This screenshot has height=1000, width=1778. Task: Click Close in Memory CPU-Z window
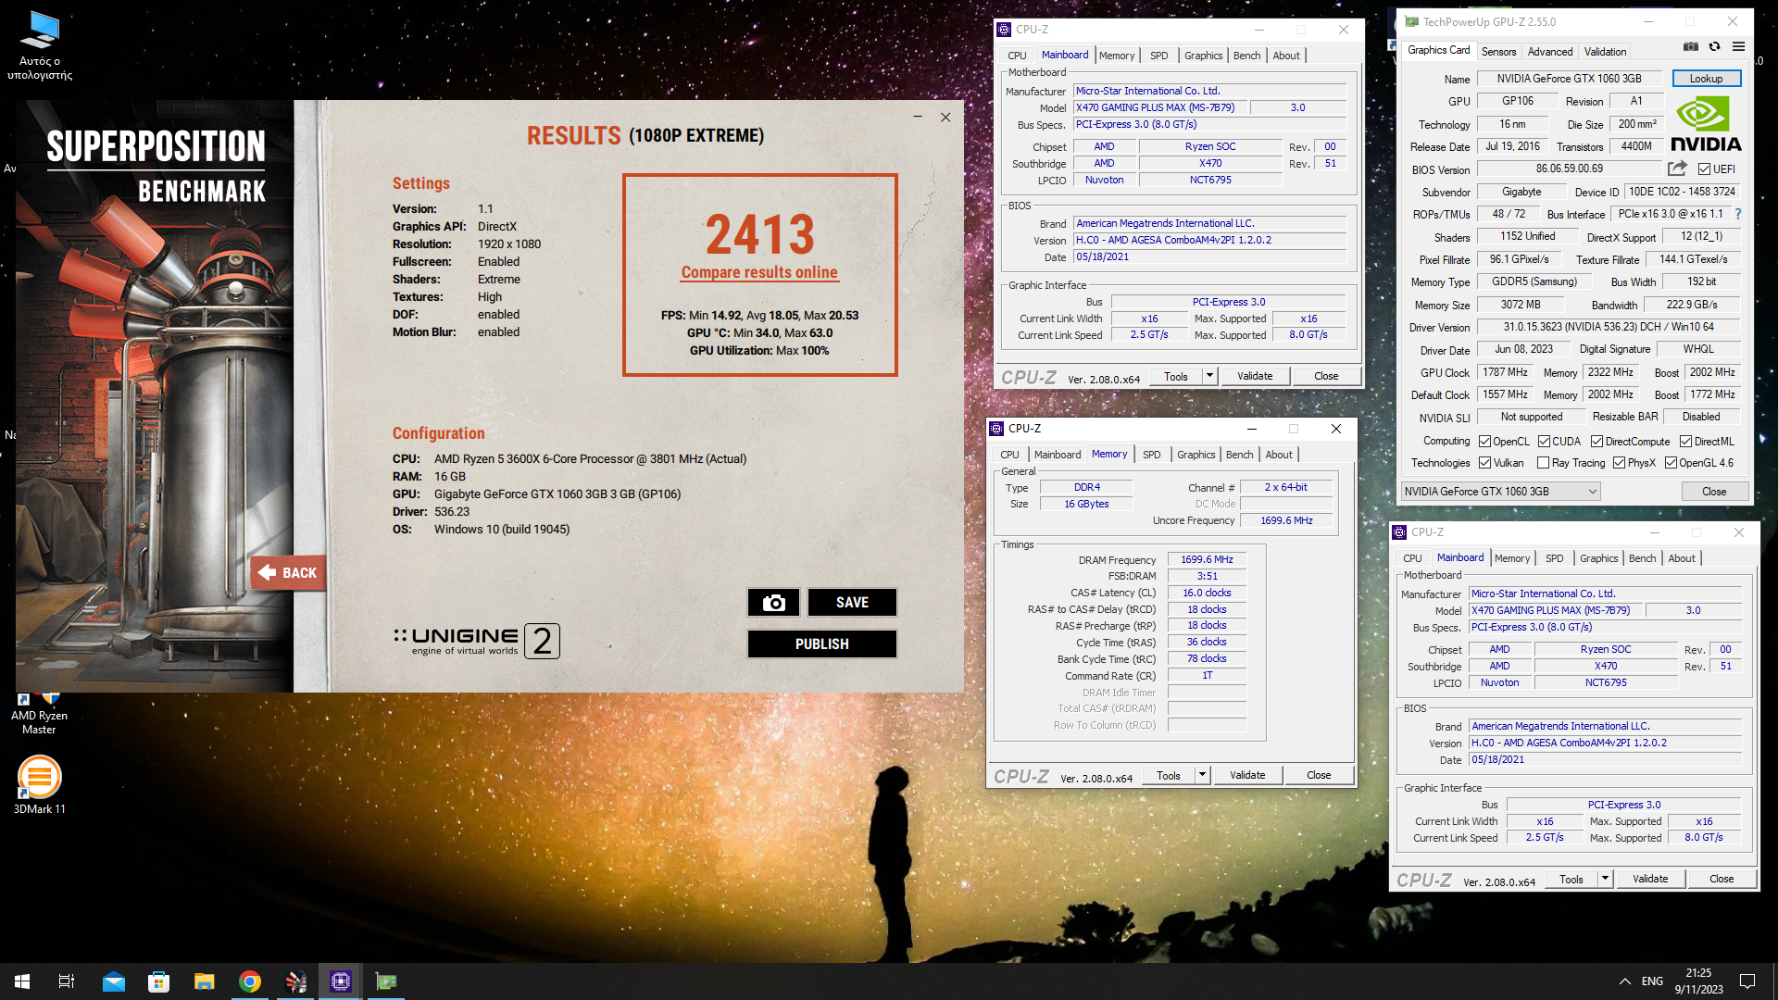(1319, 775)
